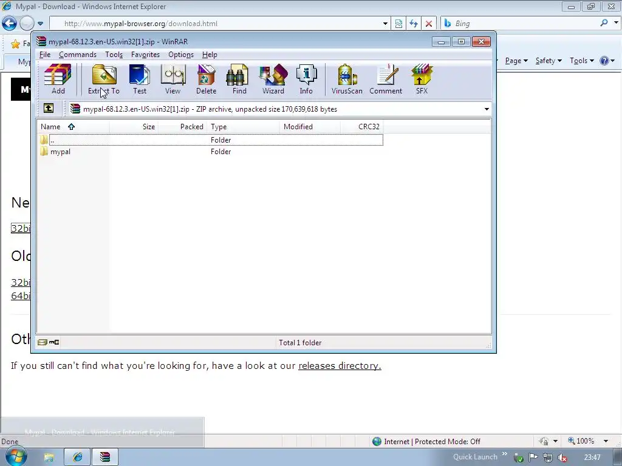Expand zoom level dropdown in status bar
This screenshot has height=466, width=622.
(x=606, y=441)
